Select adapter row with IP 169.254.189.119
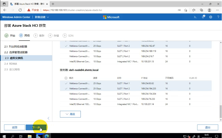Viewport: 222px width, 138px height. pos(136,51)
